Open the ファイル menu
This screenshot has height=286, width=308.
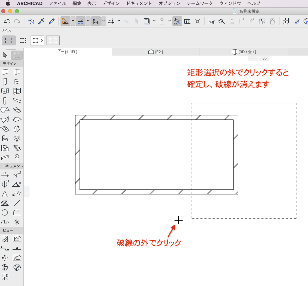57,3
